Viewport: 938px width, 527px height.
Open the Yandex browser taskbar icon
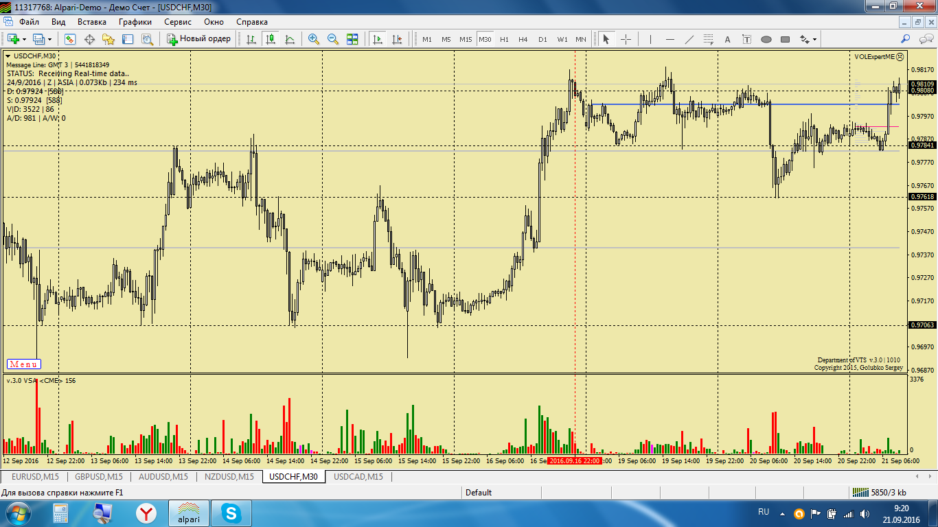[x=146, y=513]
